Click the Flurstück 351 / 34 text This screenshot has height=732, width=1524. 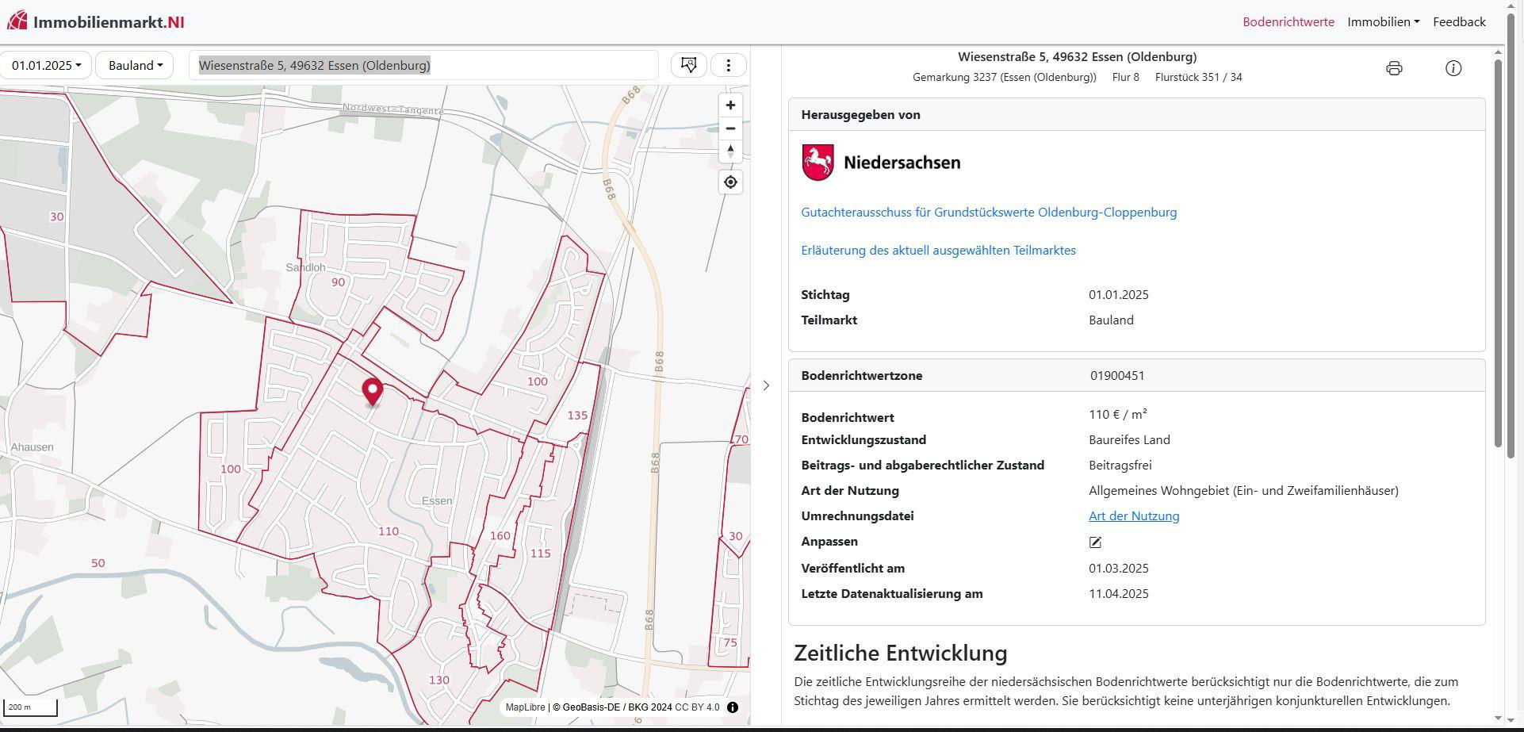(x=1199, y=78)
